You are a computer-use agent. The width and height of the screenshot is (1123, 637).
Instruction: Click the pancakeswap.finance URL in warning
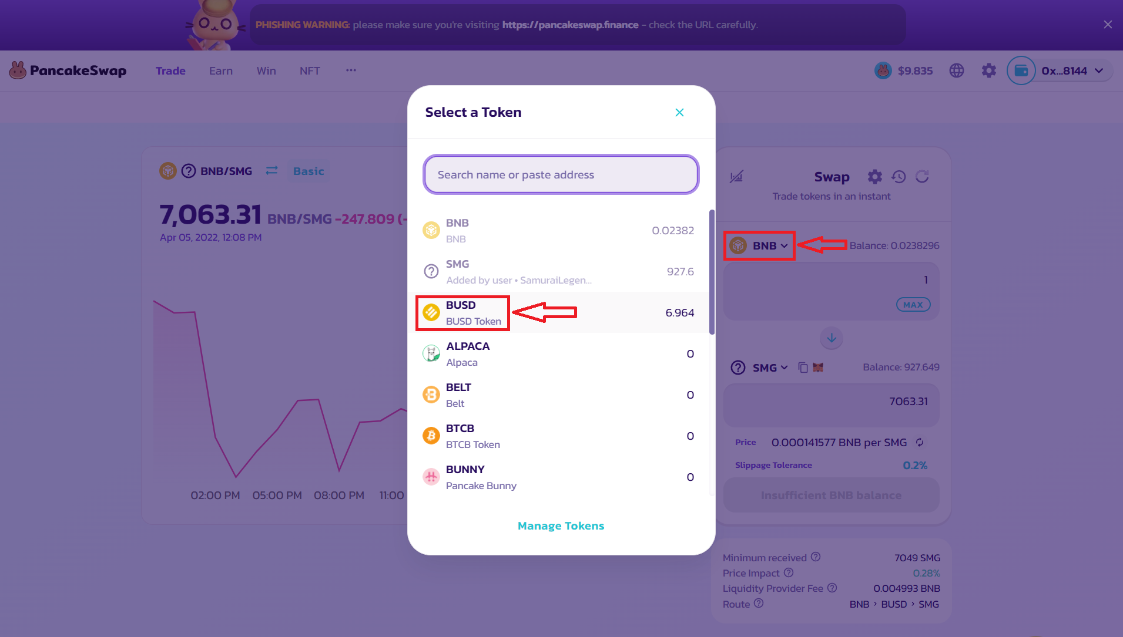[x=570, y=25]
